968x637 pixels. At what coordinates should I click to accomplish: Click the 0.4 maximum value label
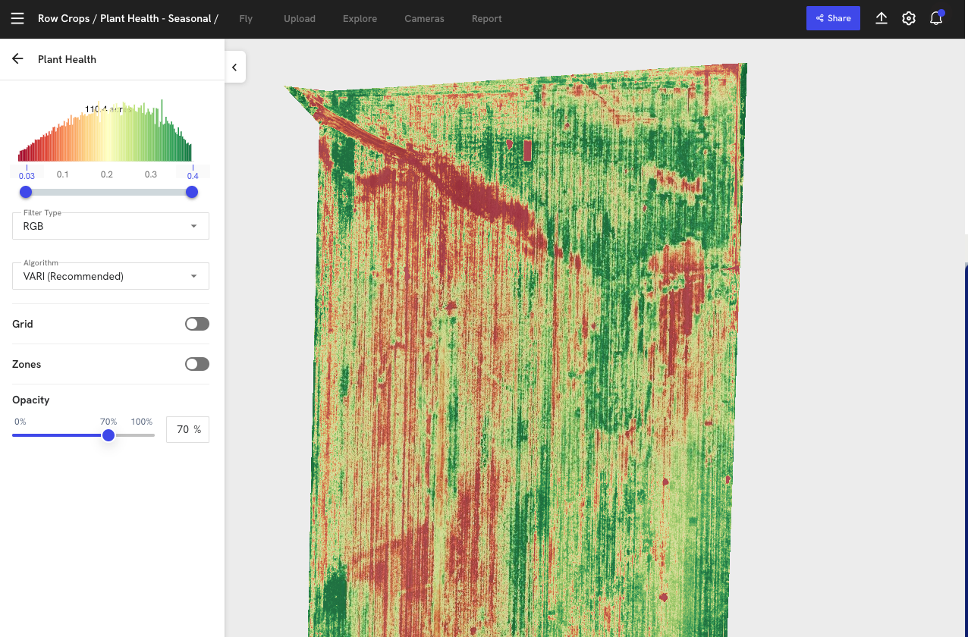[x=193, y=176]
